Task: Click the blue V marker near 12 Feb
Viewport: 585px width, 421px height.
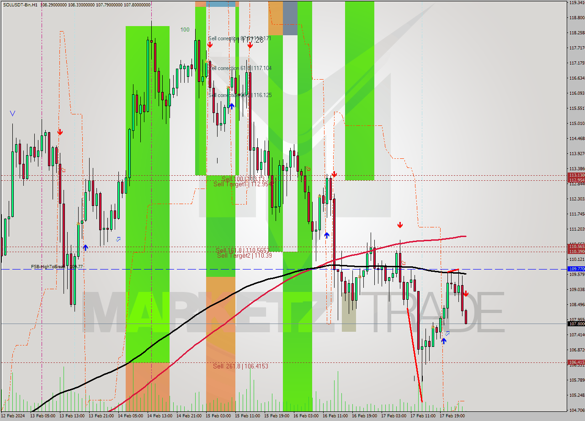Action: tap(12, 113)
